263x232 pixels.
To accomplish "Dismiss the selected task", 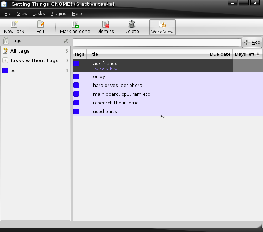I will pyautogui.click(x=105, y=25).
